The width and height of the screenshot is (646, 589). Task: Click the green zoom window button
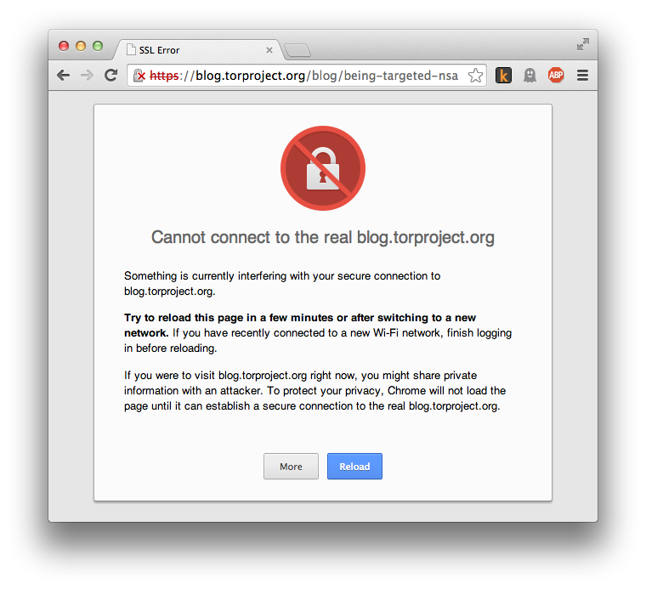click(98, 46)
